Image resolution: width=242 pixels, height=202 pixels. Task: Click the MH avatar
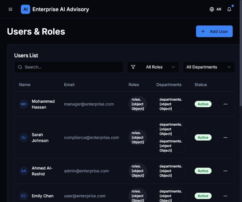click(x=24, y=104)
